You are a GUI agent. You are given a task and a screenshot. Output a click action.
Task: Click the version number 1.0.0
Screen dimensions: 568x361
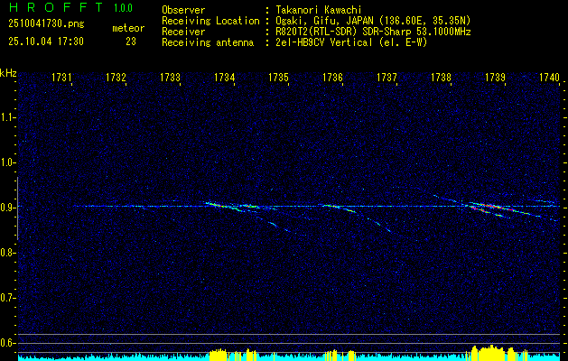click(123, 7)
